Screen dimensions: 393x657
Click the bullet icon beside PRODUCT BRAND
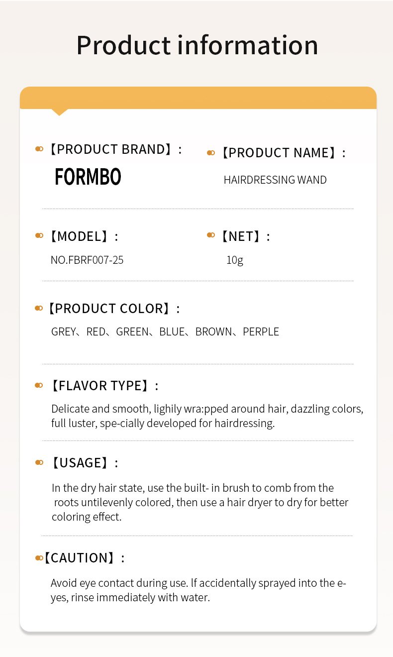point(39,149)
